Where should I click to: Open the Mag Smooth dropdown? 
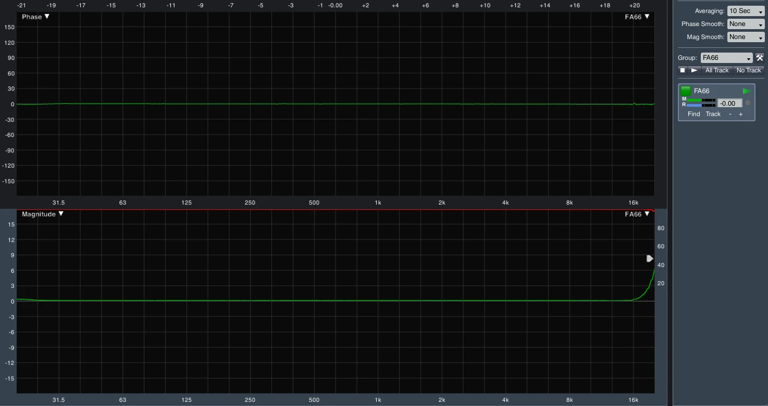[x=746, y=37]
